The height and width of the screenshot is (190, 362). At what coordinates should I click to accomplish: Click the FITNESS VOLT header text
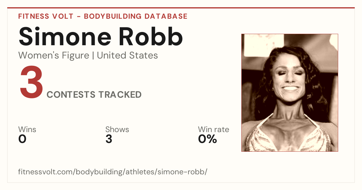click(46, 16)
